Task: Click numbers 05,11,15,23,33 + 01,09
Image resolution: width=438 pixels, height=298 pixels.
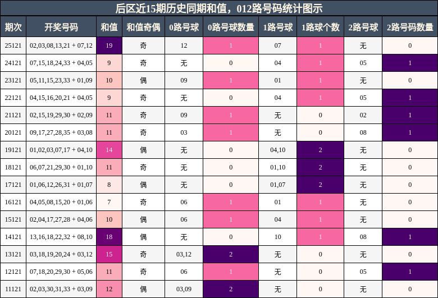Action: click(61, 80)
